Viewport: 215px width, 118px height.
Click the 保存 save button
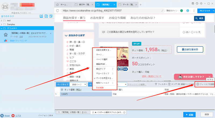207,115
